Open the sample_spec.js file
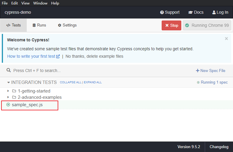The width and height of the screenshot is (233, 152). coord(27,105)
